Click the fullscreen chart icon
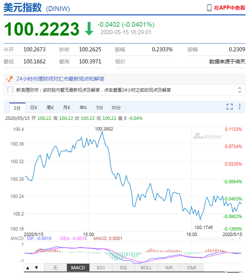 [x=230, y=107]
